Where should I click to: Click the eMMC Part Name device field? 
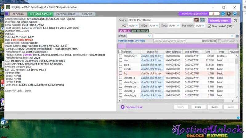160,20
